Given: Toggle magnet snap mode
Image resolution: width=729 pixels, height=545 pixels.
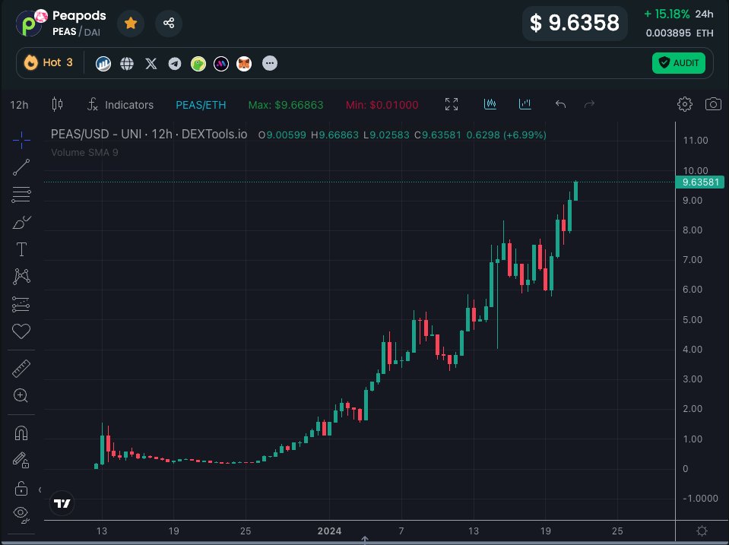Looking at the screenshot, I should point(21,433).
